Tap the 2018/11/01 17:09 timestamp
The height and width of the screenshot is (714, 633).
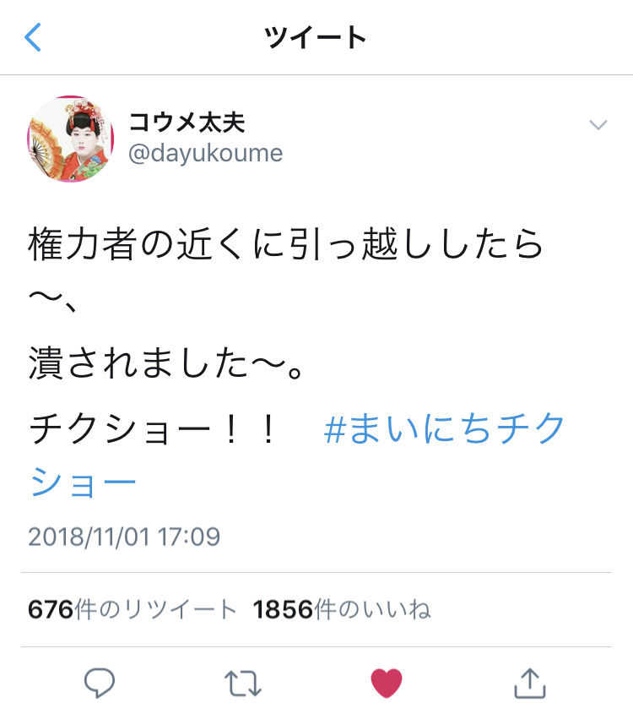point(124,537)
